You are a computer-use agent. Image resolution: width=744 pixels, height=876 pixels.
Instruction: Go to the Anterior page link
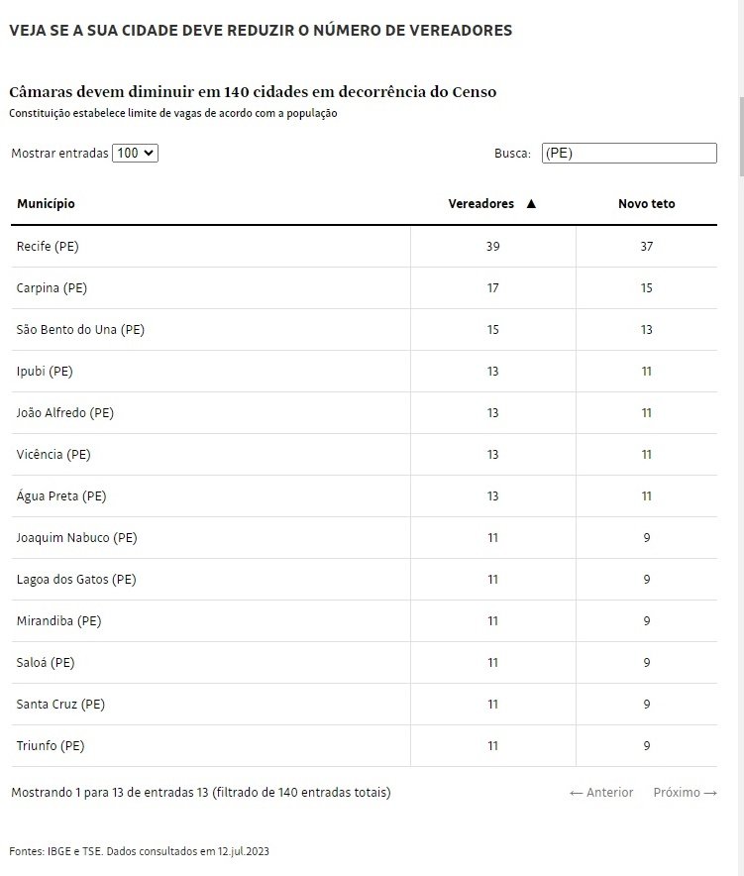coord(601,793)
